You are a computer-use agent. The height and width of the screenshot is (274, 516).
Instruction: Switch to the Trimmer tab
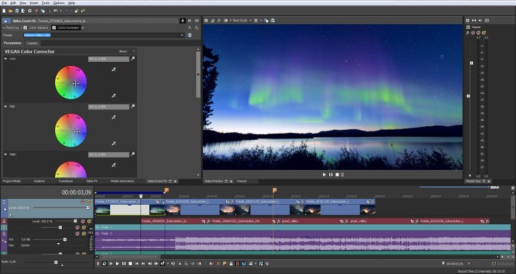(241, 181)
